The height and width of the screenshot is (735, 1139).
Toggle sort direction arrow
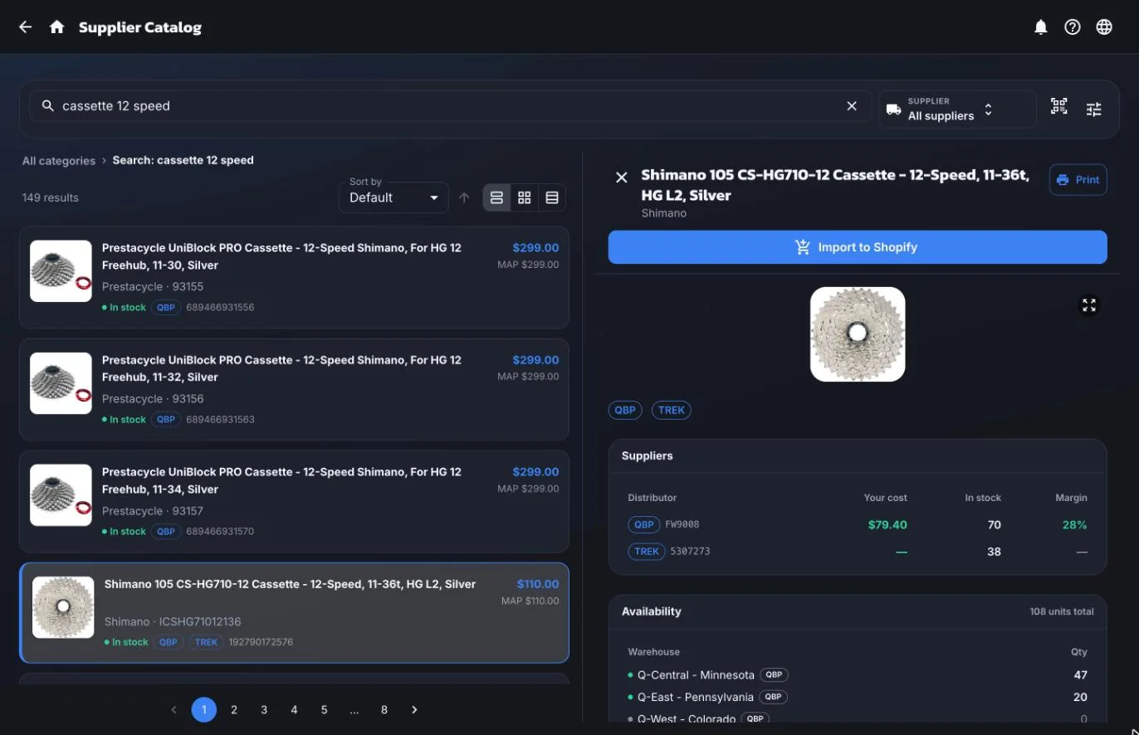[464, 197]
